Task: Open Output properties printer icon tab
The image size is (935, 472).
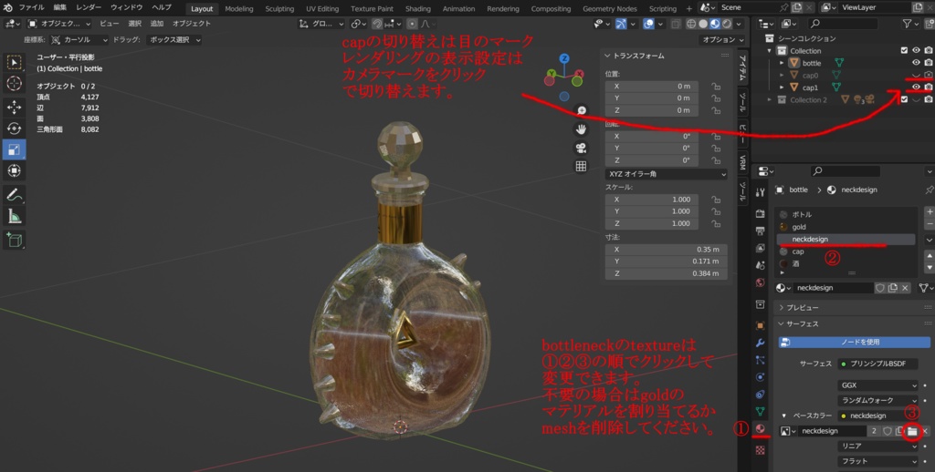Action: click(761, 231)
